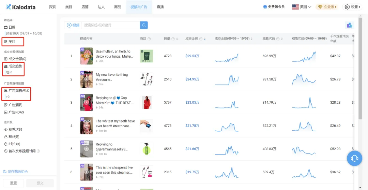Click help icon next to 首次发布视频时间
The image size is (368, 190).
click(x=38, y=151)
